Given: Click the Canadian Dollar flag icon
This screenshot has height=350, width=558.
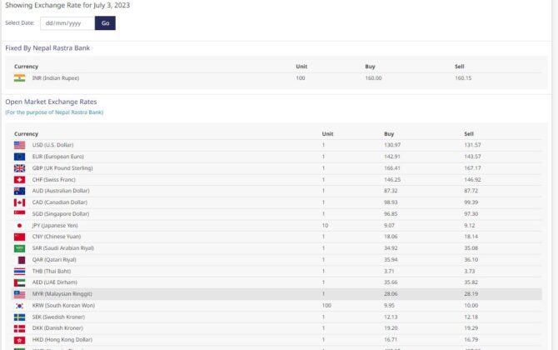Looking at the screenshot, I should coord(19,202).
